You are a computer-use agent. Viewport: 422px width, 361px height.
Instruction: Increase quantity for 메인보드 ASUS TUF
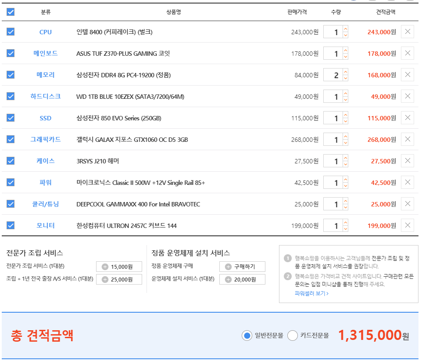coord(346,50)
